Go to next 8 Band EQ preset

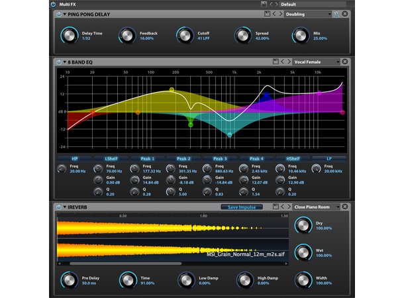tap(289, 62)
